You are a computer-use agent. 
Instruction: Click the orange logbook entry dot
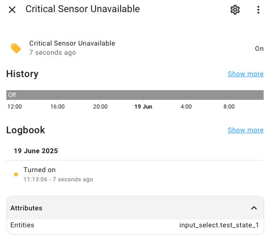click(x=16, y=175)
